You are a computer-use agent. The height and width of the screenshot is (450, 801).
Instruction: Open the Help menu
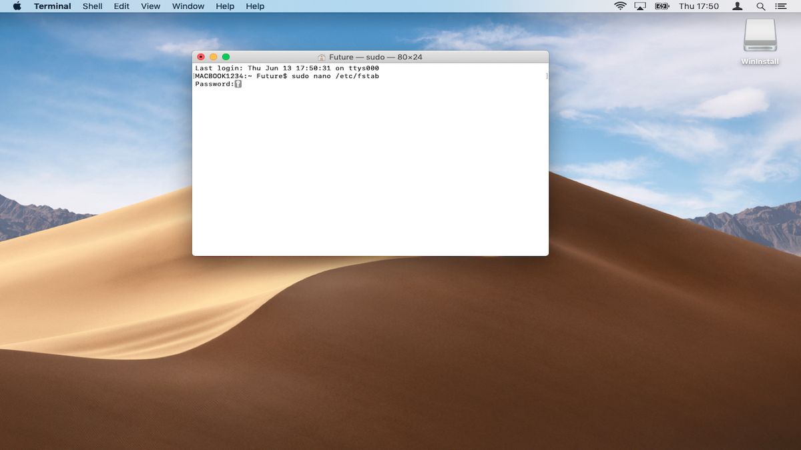(x=224, y=6)
